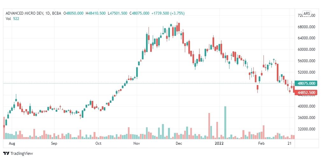Click the Dec label on time axis

pyautogui.click(x=179, y=143)
